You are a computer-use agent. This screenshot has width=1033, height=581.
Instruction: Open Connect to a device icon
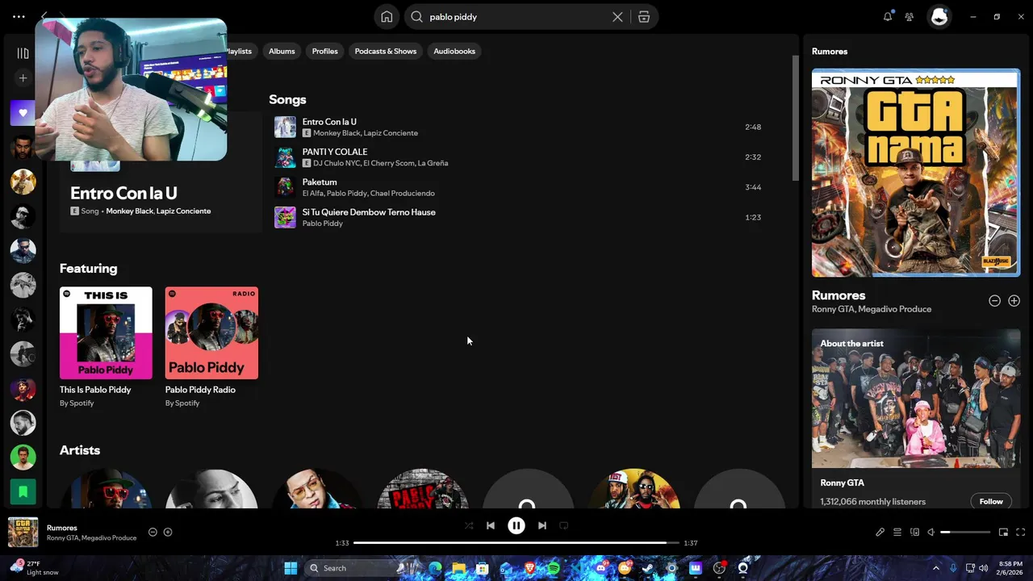pos(914,532)
